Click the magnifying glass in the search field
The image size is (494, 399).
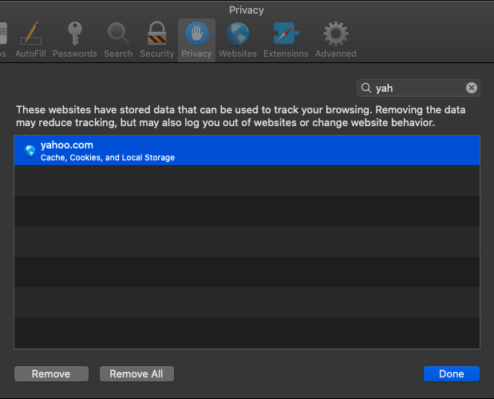click(366, 88)
